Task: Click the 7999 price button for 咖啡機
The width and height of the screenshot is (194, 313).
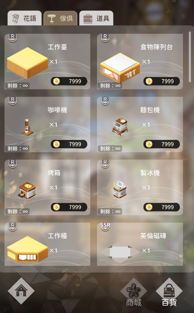Action: pos(69,144)
